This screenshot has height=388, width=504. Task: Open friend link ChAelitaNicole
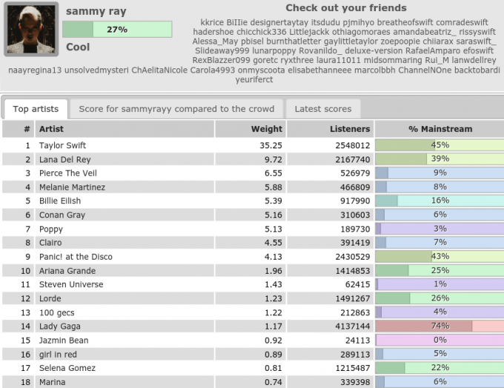159,70
